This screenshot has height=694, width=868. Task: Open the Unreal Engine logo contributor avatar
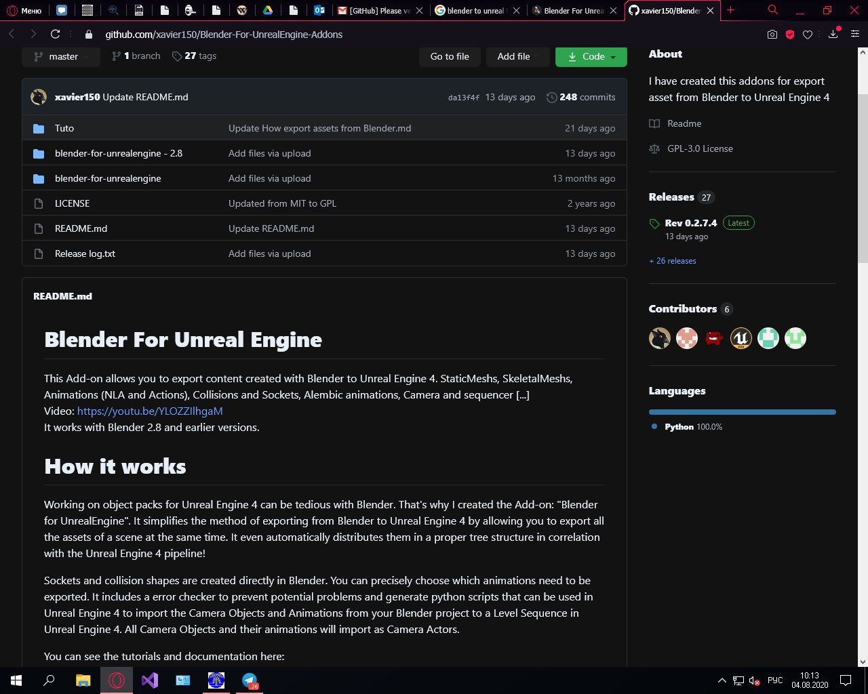[x=741, y=338]
